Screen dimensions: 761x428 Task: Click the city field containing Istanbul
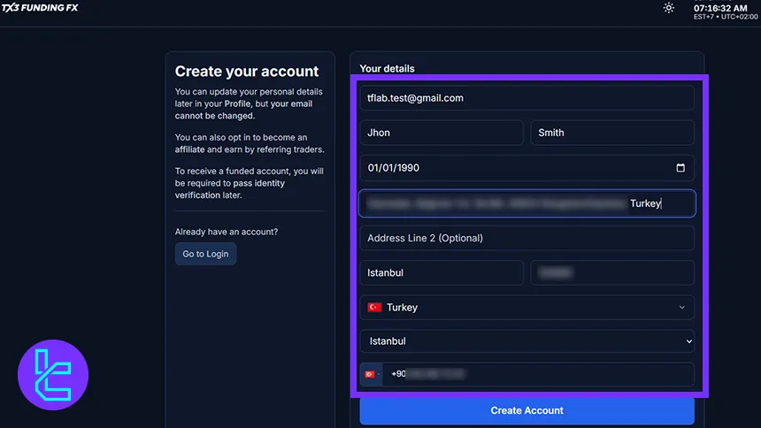[x=441, y=273]
